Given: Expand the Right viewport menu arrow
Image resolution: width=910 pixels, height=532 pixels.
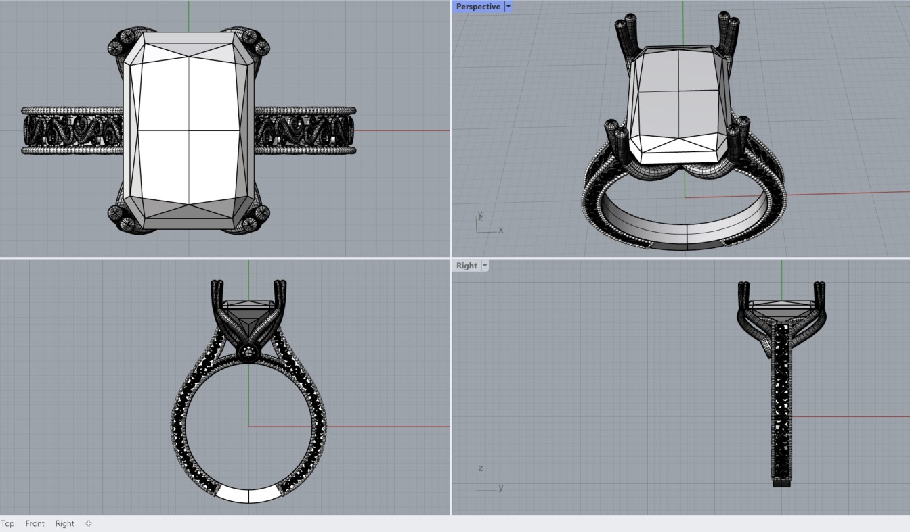Looking at the screenshot, I should 485,266.
